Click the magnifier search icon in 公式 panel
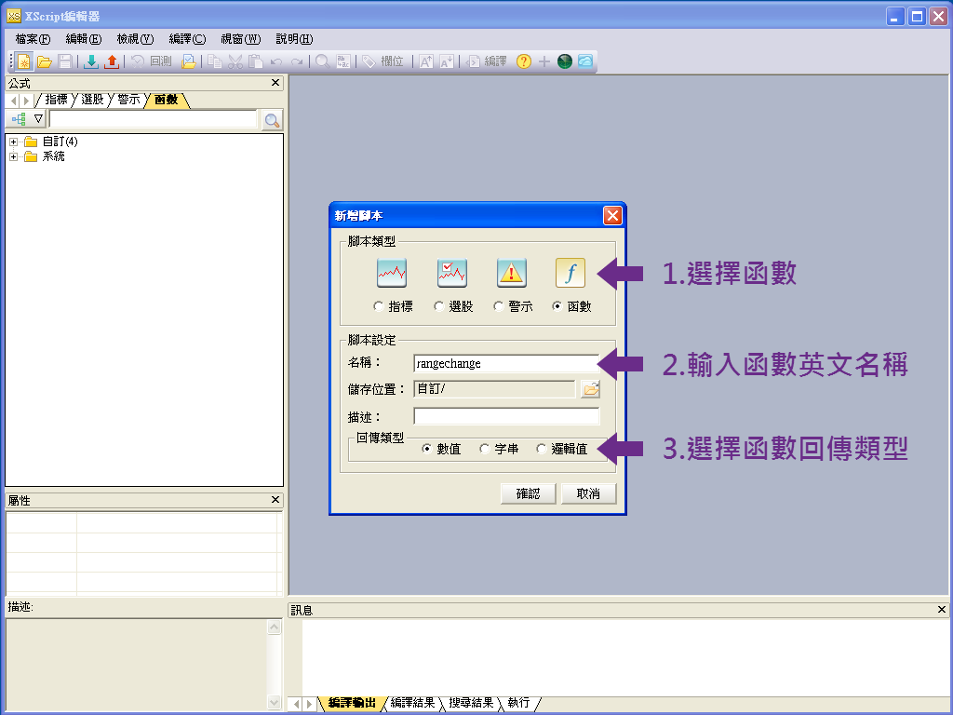Image resolution: width=953 pixels, height=715 pixels. tap(273, 120)
